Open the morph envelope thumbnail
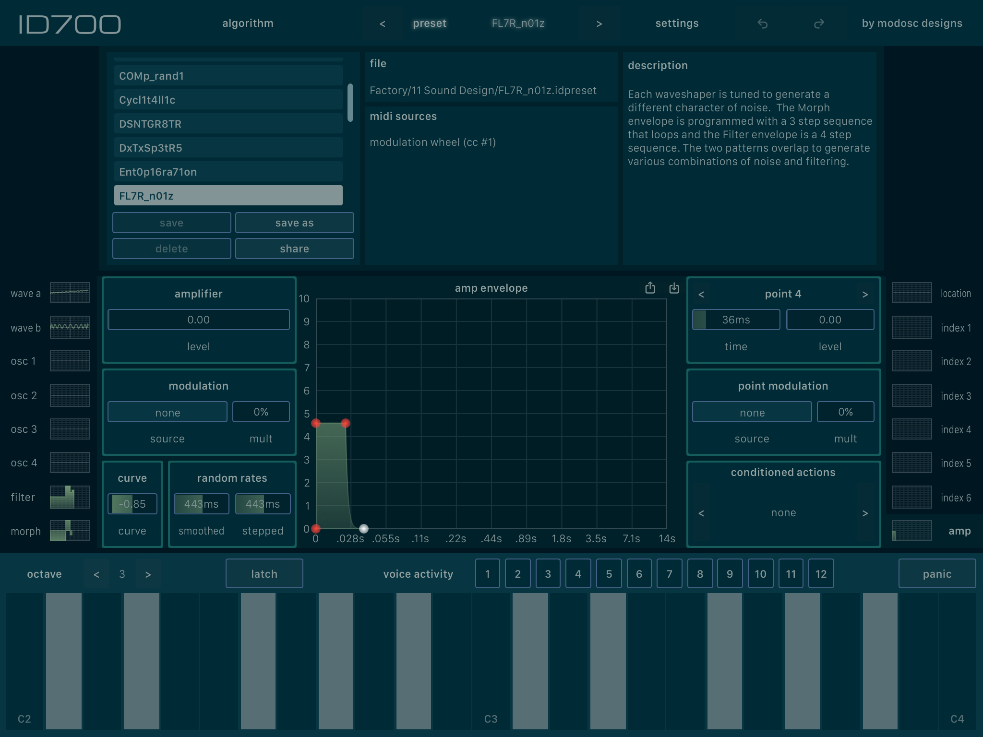 click(x=70, y=531)
